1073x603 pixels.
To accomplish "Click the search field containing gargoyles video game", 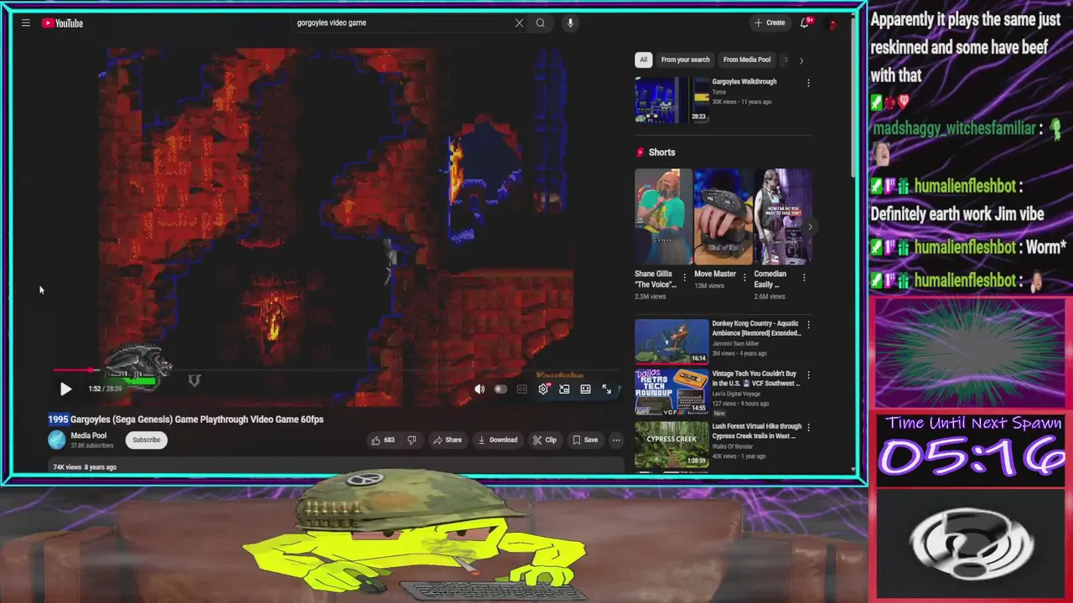I will point(401,23).
